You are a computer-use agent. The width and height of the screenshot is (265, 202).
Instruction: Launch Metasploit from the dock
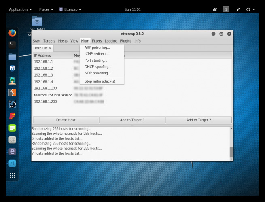point(12,68)
